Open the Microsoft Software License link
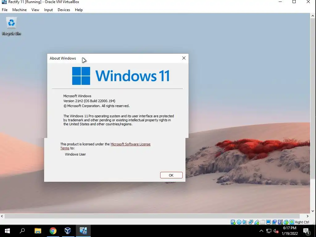This screenshot has width=316, height=237. coord(131,144)
